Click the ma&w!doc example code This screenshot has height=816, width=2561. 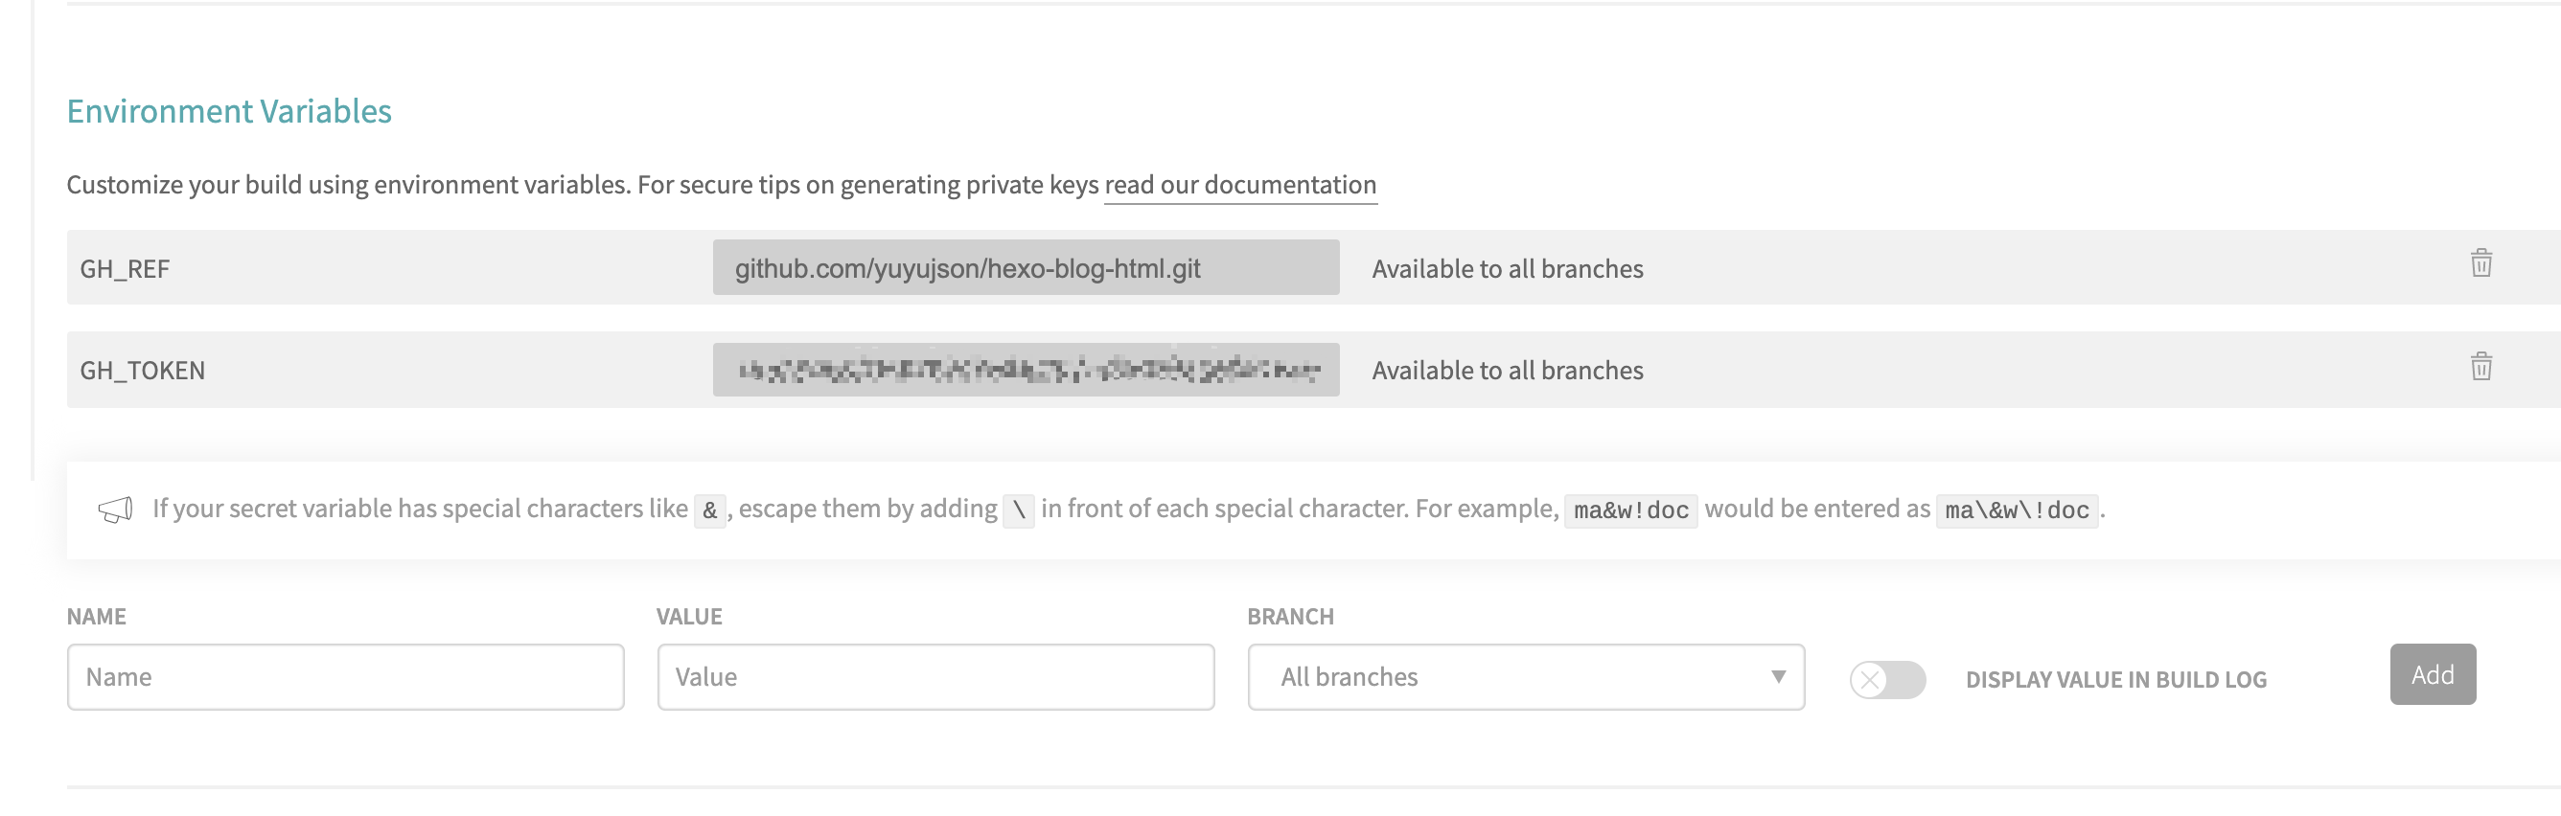1630,510
